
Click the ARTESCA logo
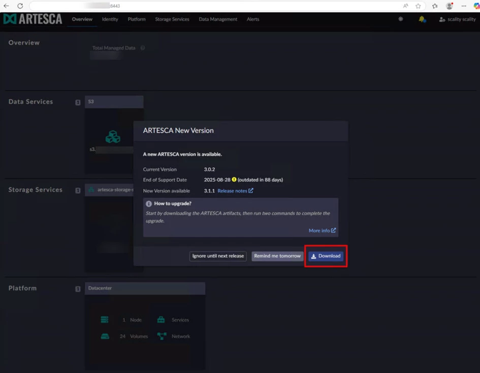(33, 19)
